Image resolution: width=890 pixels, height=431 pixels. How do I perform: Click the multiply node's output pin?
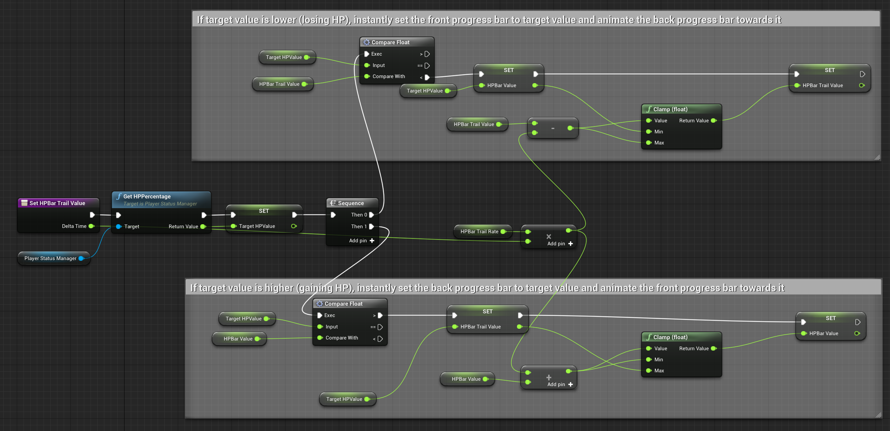point(568,230)
